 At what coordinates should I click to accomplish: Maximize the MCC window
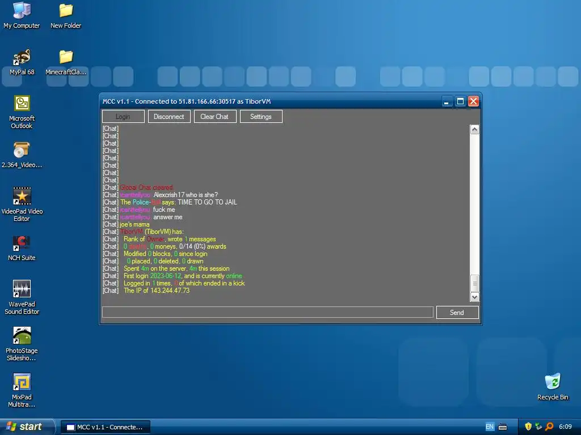tap(460, 101)
